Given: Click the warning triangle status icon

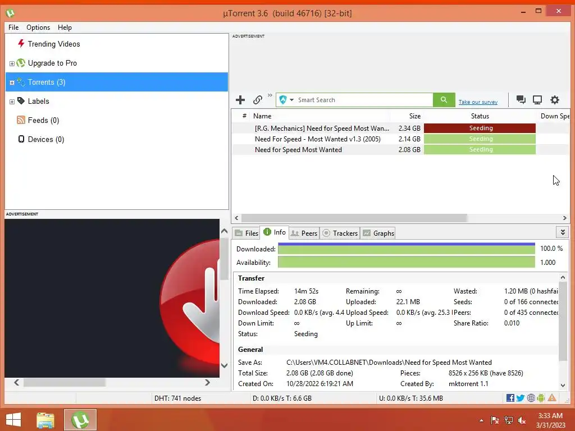Looking at the screenshot, I should [x=552, y=398].
